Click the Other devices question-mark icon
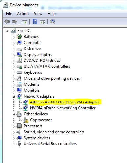Viewport: 127px width, 163px height. click(20, 114)
